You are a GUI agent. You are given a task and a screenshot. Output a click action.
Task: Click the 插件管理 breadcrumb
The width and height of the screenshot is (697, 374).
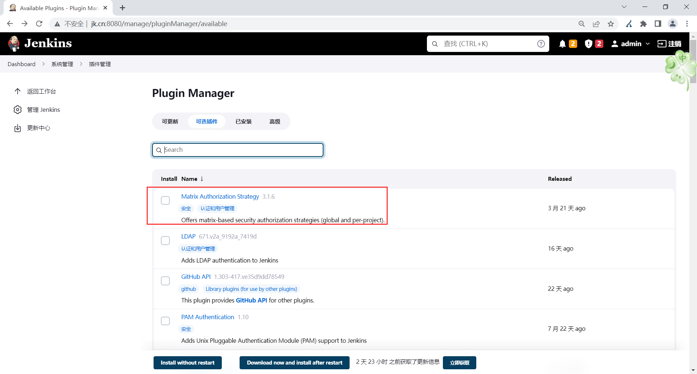click(100, 64)
